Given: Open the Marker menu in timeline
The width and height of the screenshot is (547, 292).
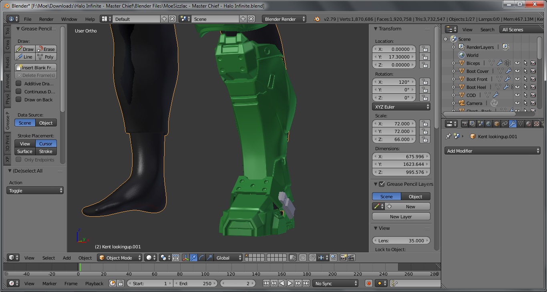Looking at the screenshot, I should [49, 283].
